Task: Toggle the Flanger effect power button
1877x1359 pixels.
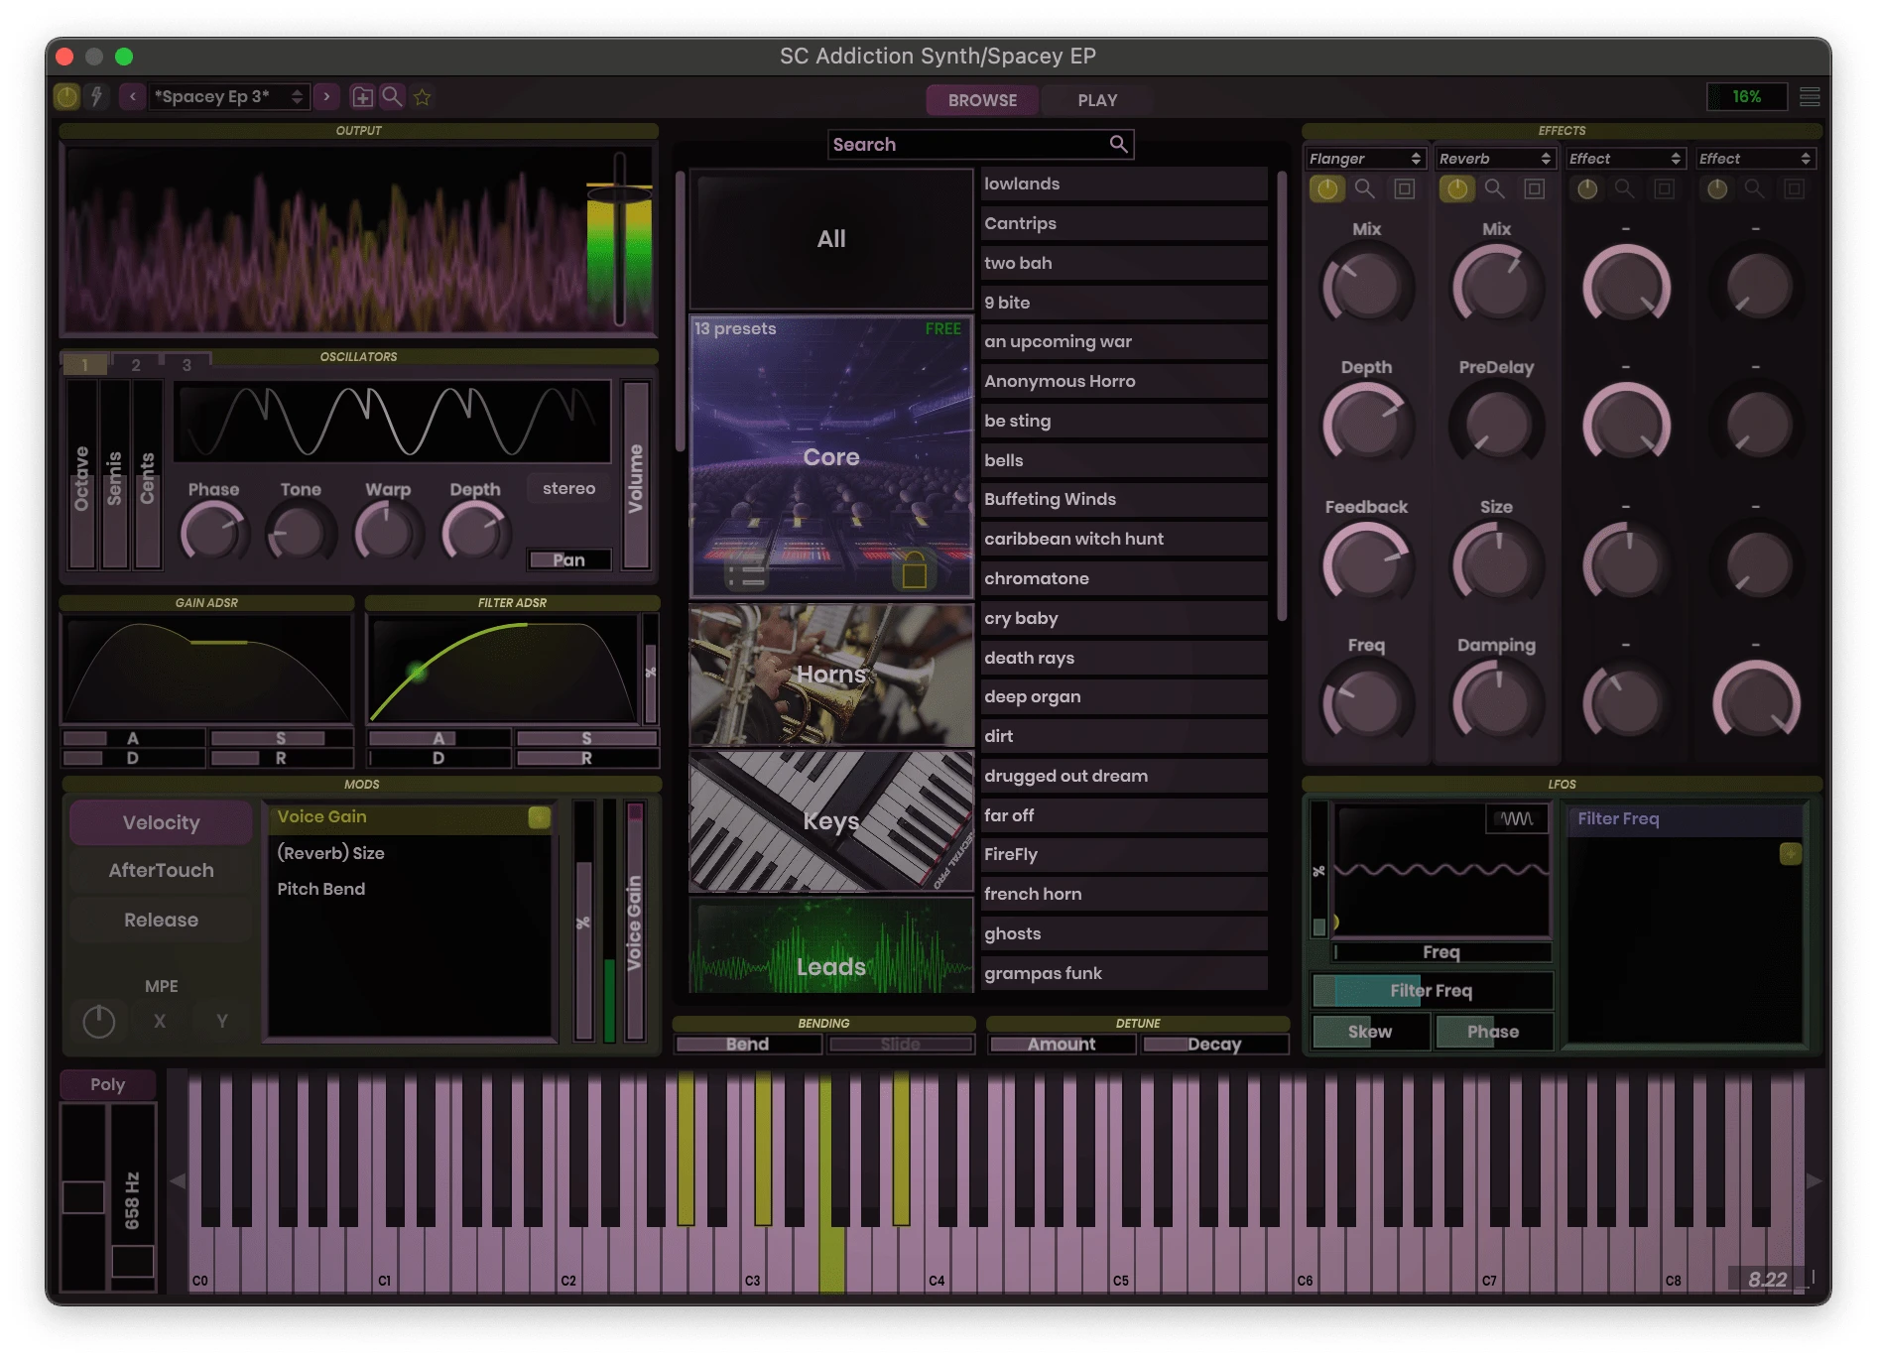Action: [1326, 188]
